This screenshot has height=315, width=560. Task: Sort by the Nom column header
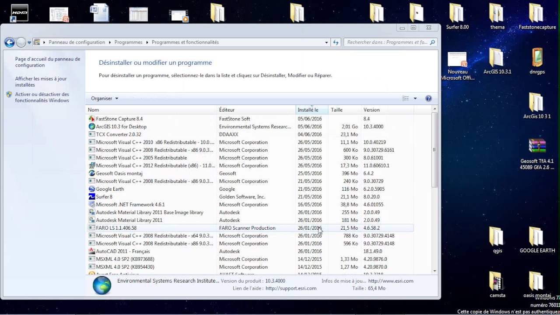click(151, 110)
